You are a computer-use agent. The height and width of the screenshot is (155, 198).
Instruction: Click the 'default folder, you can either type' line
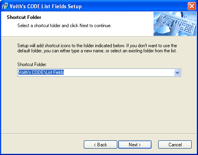(x=97, y=51)
